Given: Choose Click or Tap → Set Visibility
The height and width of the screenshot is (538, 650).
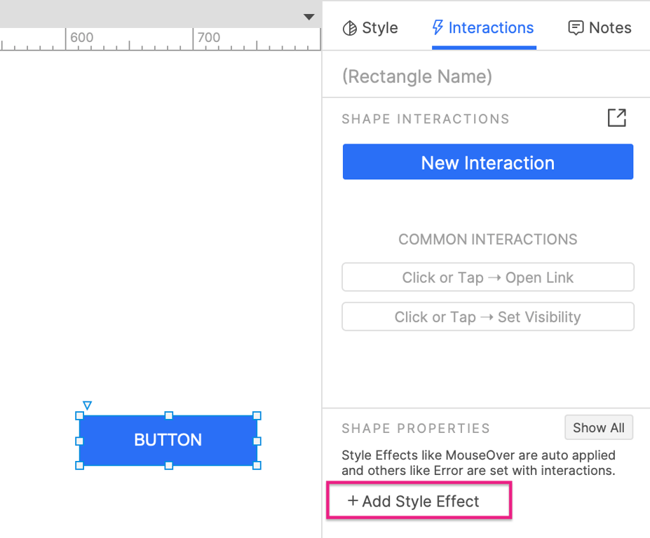Looking at the screenshot, I should point(488,317).
